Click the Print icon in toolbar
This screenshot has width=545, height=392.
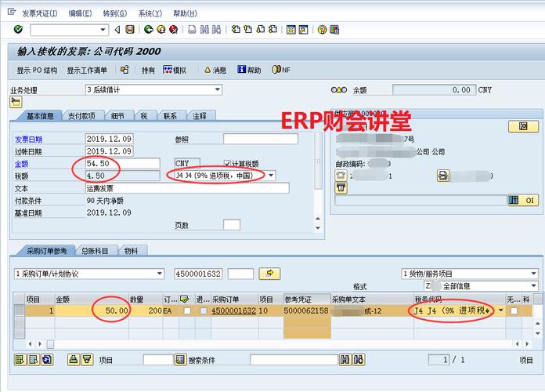coord(192,30)
